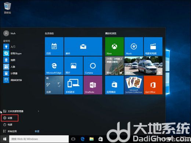
Task: Open the Phone Companion tile
Action: (73, 85)
